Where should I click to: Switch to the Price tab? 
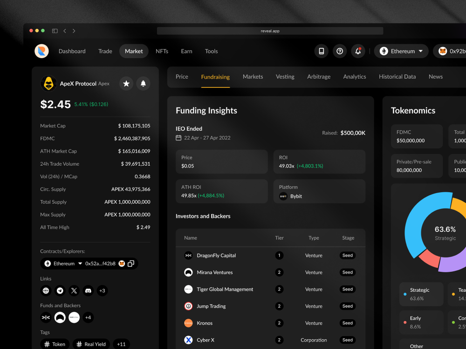tap(182, 77)
